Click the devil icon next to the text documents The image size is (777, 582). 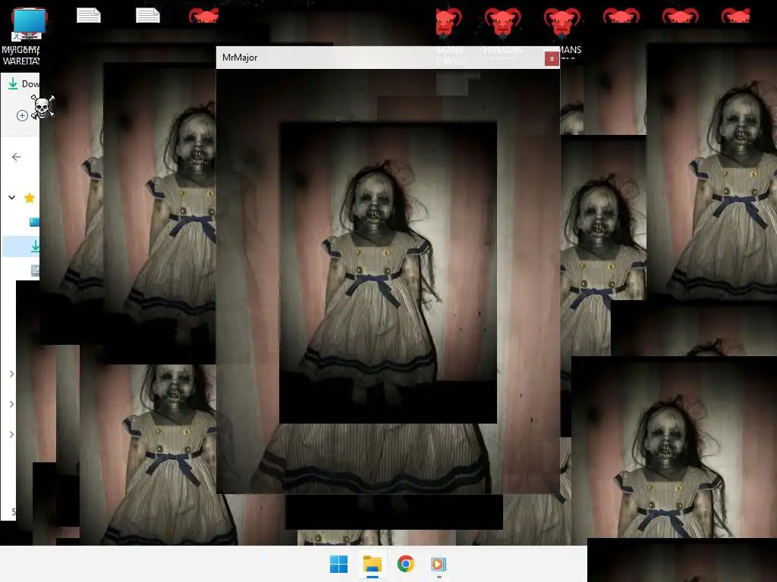click(203, 16)
